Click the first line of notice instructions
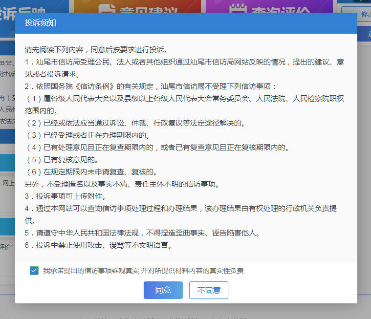The height and width of the screenshot is (319, 371). pyautogui.click(x=96, y=50)
